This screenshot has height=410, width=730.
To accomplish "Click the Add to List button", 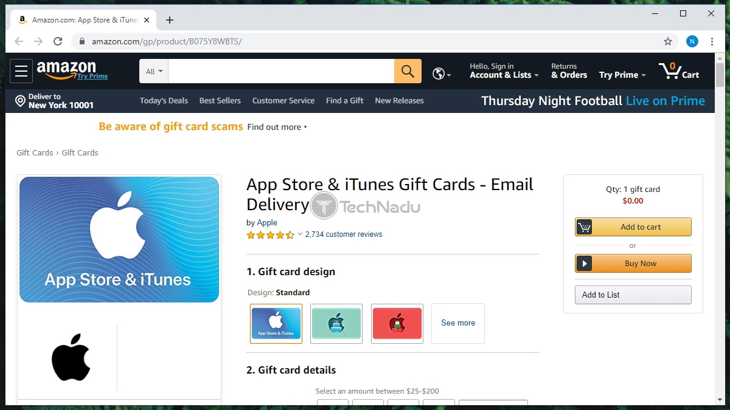I will [x=633, y=295].
